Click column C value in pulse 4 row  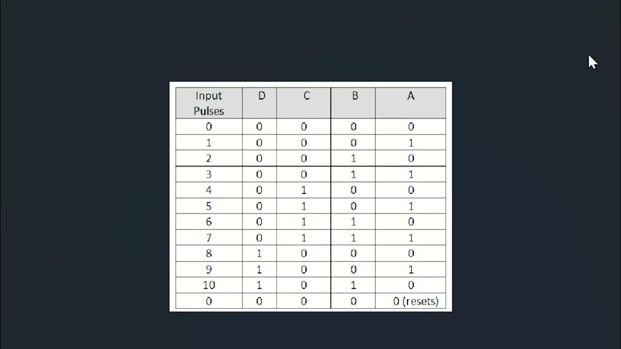pyautogui.click(x=304, y=190)
